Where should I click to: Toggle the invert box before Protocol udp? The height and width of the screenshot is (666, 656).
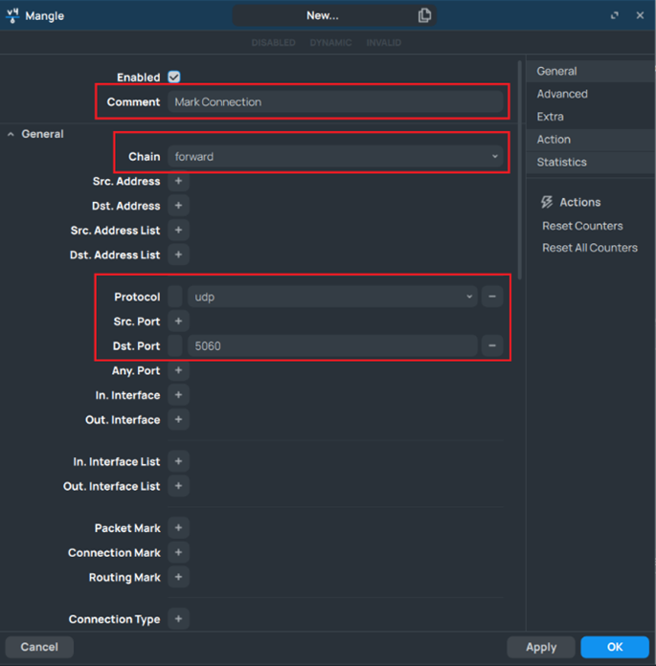tap(175, 297)
